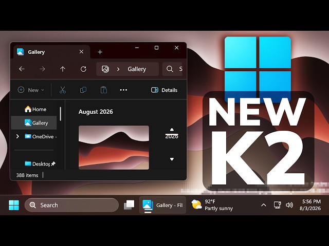Open the weather widget showing 92°F
This screenshot has height=246, width=329.
click(212, 205)
